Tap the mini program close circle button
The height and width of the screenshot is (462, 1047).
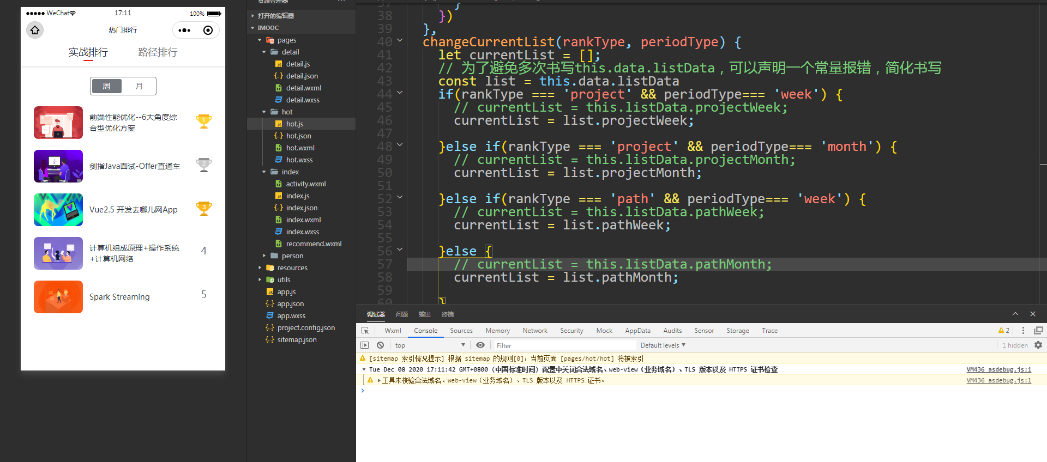[x=208, y=31]
